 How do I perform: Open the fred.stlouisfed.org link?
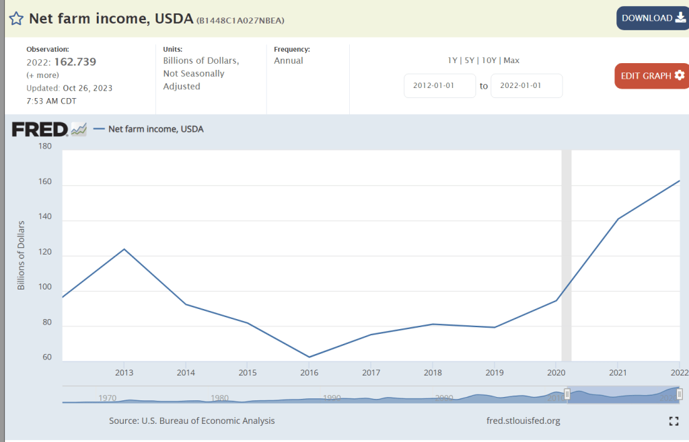point(523,421)
